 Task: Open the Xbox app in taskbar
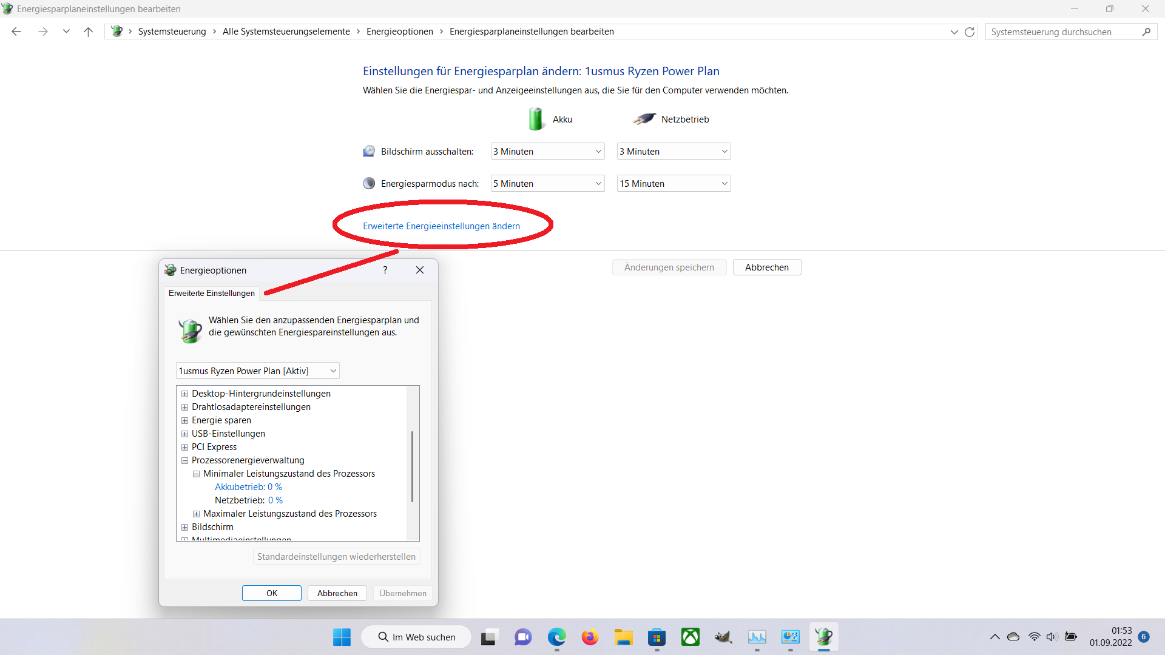(690, 637)
